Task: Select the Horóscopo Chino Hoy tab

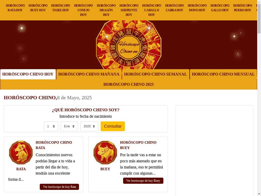Action: pyautogui.click(x=28, y=74)
